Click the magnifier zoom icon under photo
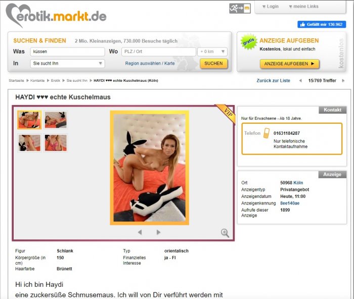The height and width of the screenshot is (299, 354). pyautogui.click(x=225, y=233)
